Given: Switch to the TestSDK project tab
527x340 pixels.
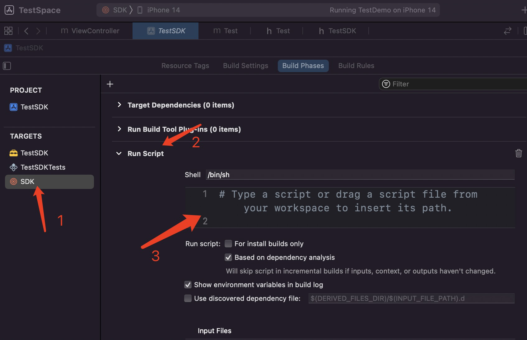Looking at the screenshot, I should [x=166, y=31].
